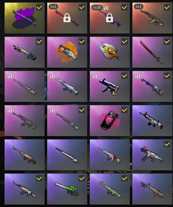Toggle checkmark on the red katana tile
This screenshot has width=173, height=207.
pos(167,42)
